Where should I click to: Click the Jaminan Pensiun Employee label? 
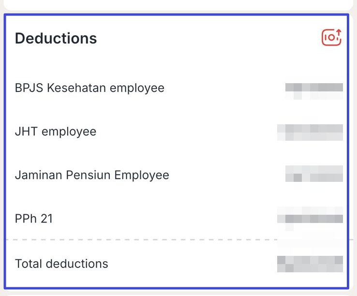click(92, 175)
